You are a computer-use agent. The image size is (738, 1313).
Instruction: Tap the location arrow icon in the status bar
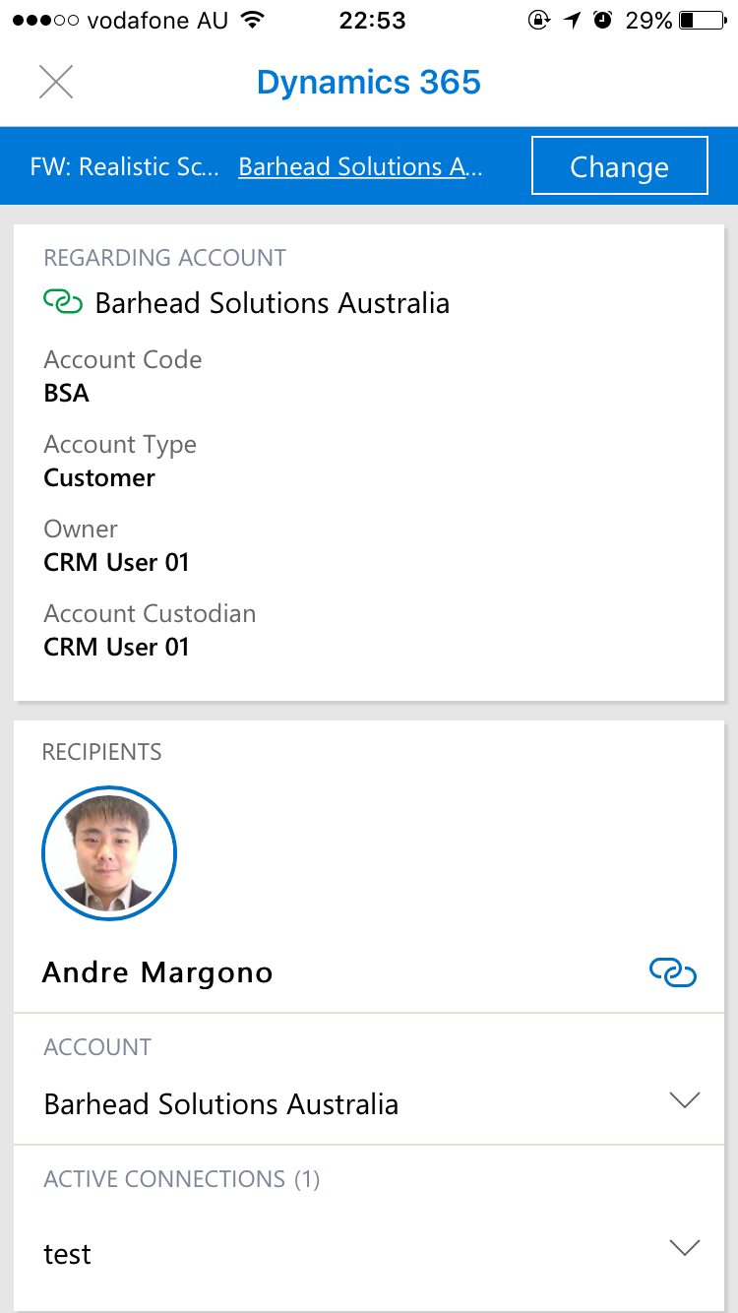[x=573, y=21]
